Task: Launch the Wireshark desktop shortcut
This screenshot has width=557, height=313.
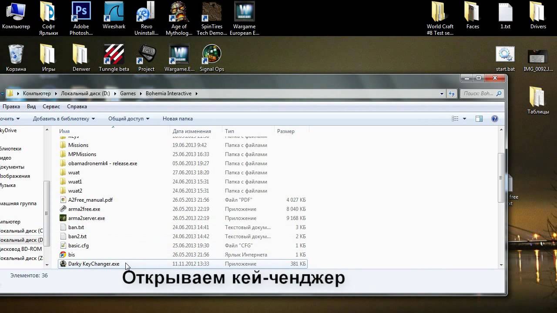Action: (x=114, y=16)
